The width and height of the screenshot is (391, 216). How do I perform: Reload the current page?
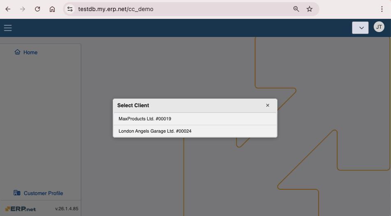tap(37, 9)
